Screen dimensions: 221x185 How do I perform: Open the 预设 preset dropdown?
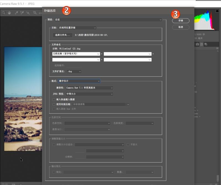(x=108, y=20)
